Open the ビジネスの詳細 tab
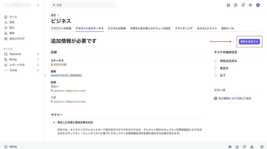The image size is (267, 149). coord(117,28)
